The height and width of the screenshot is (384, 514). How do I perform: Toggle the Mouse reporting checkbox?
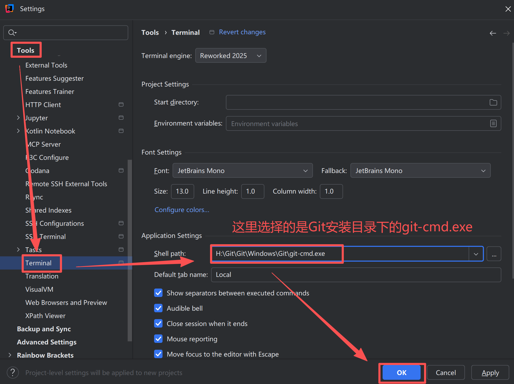158,339
